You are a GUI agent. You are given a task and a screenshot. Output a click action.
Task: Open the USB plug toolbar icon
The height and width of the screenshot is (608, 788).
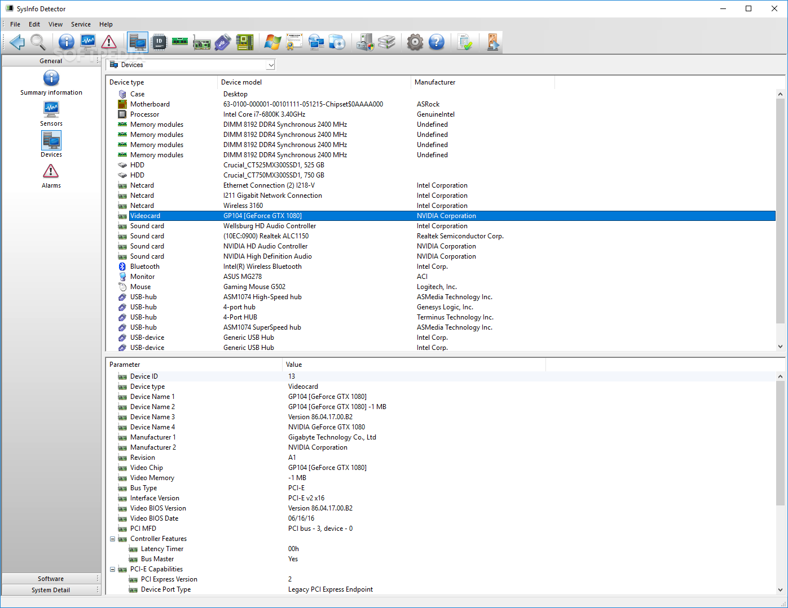(x=223, y=42)
